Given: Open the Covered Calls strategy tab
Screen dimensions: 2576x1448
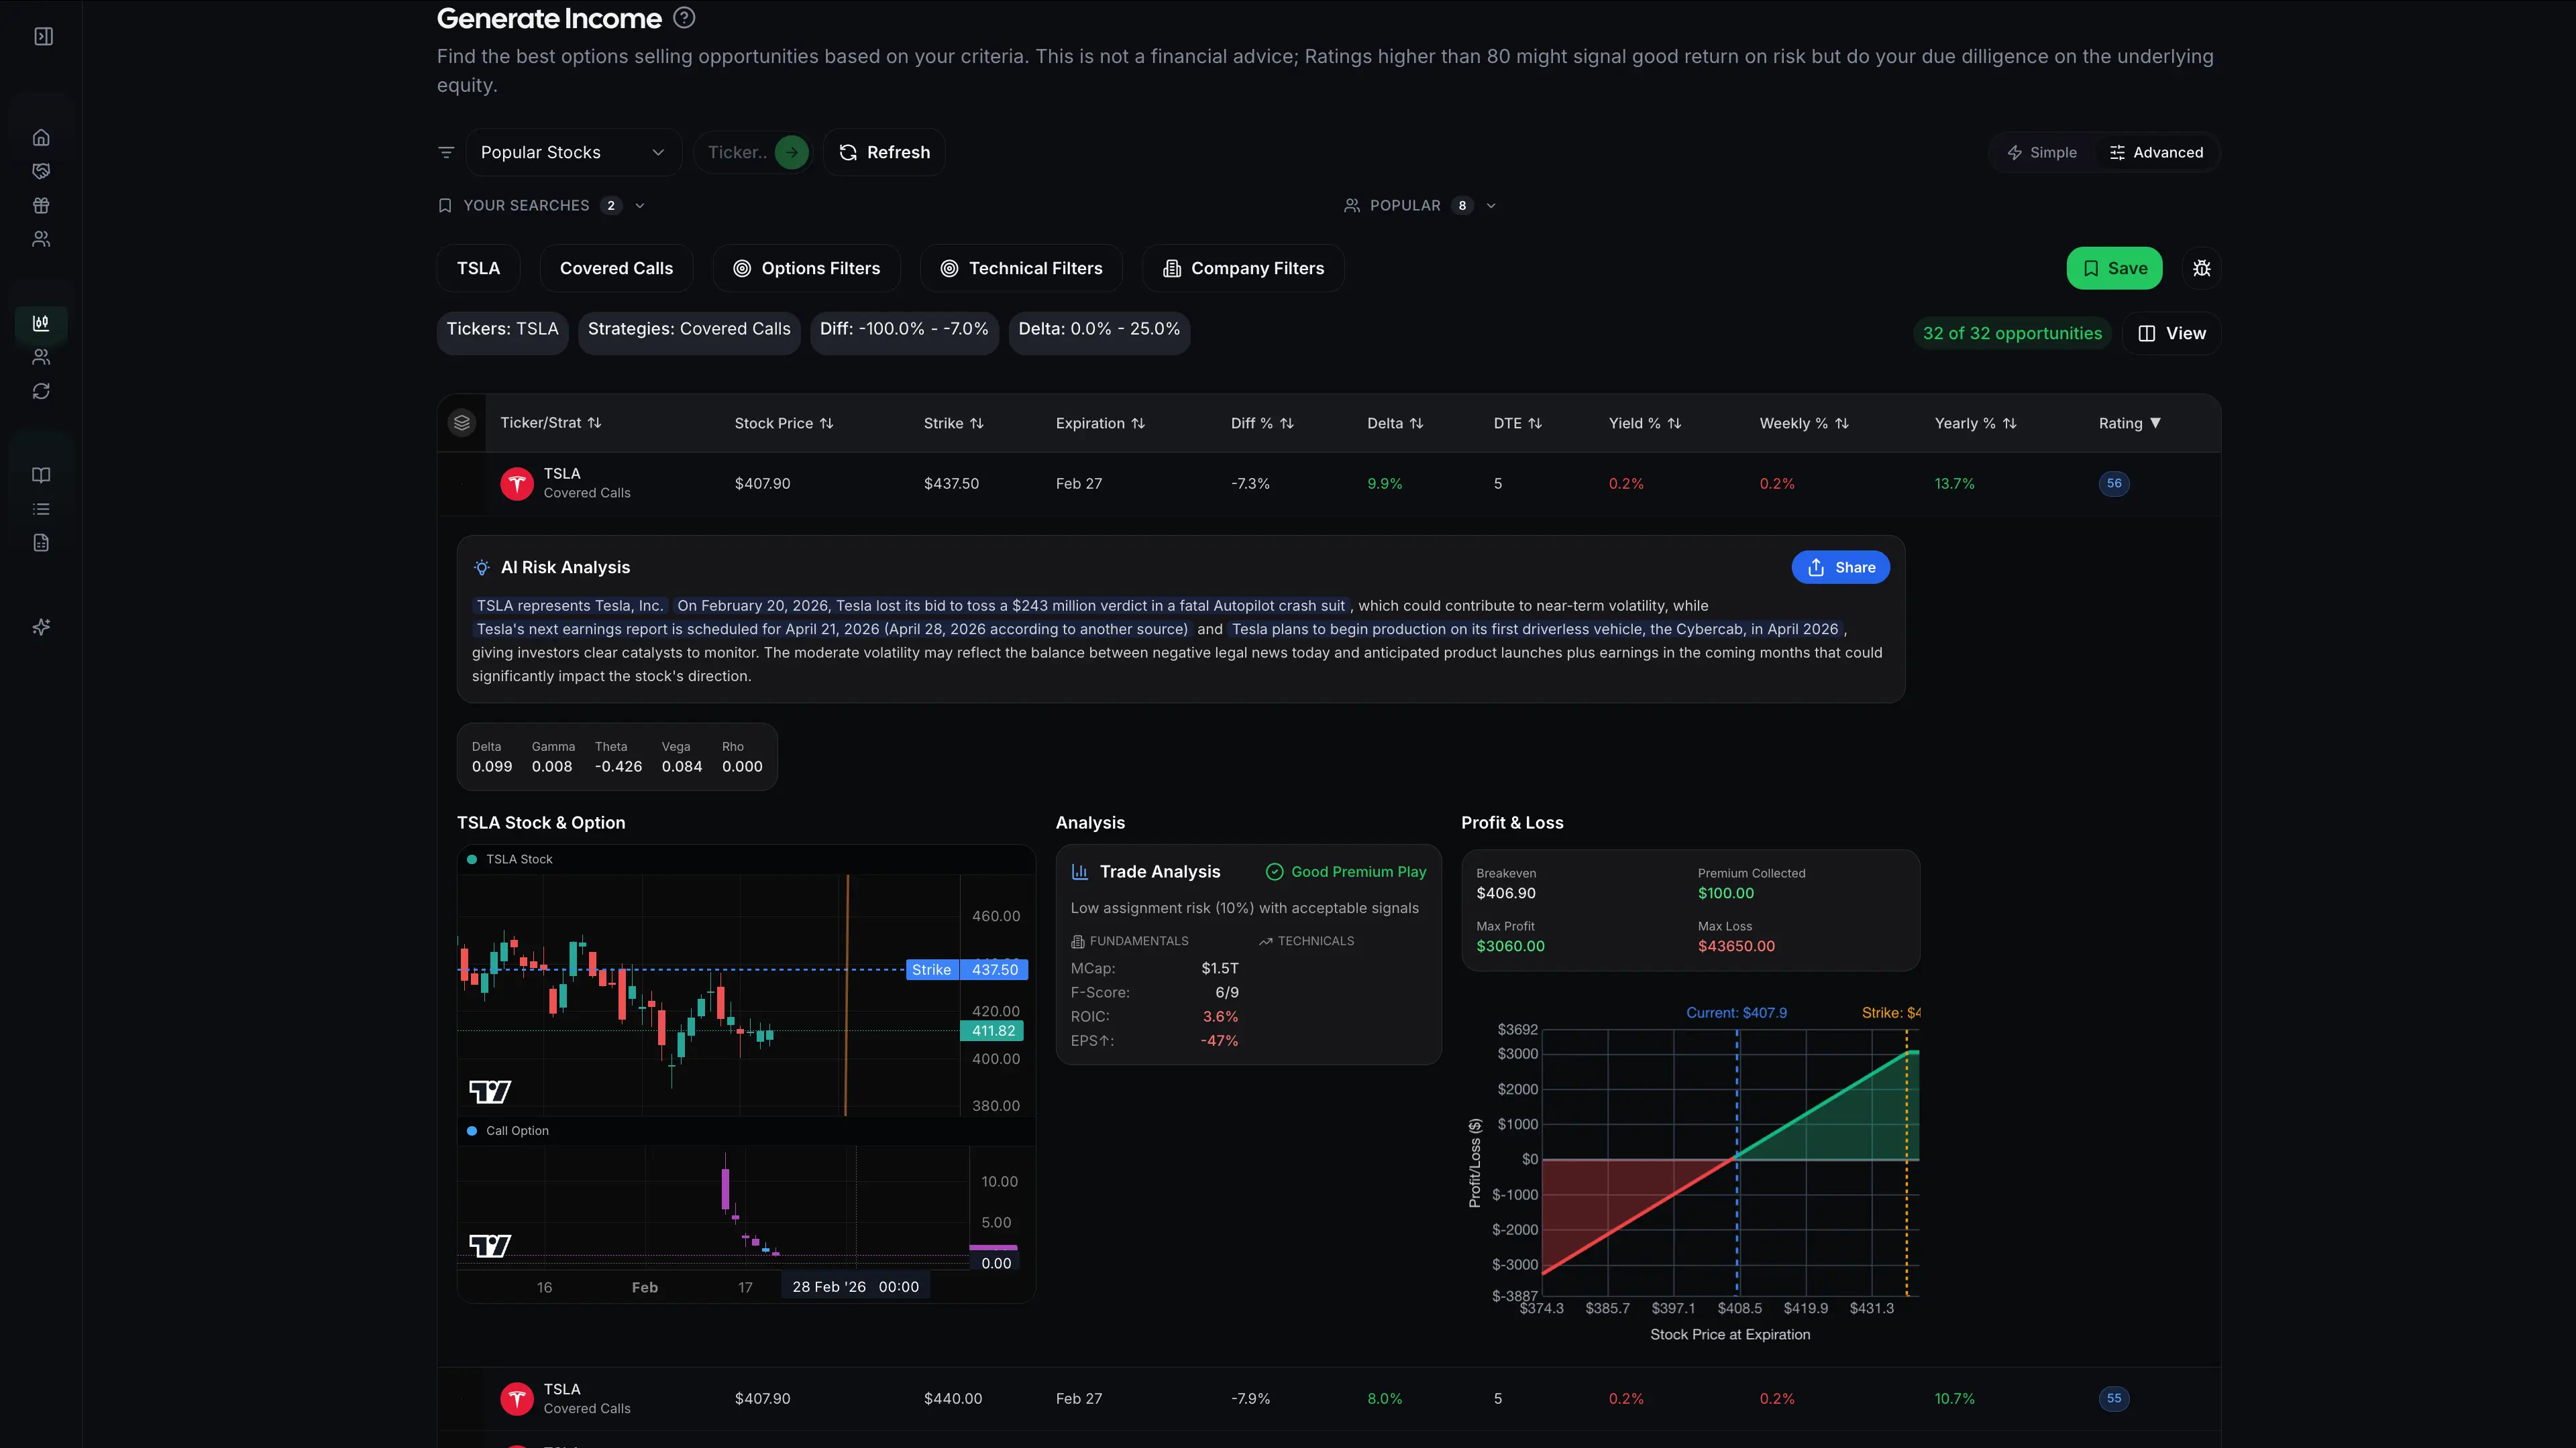Looking at the screenshot, I should tap(616, 268).
